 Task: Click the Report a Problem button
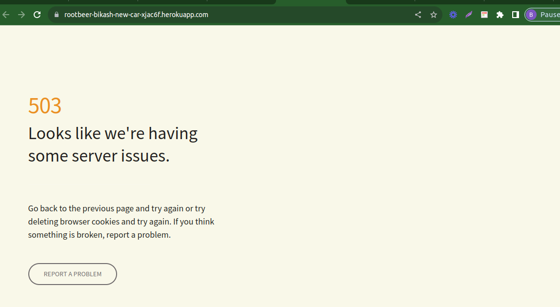click(73, 274)
